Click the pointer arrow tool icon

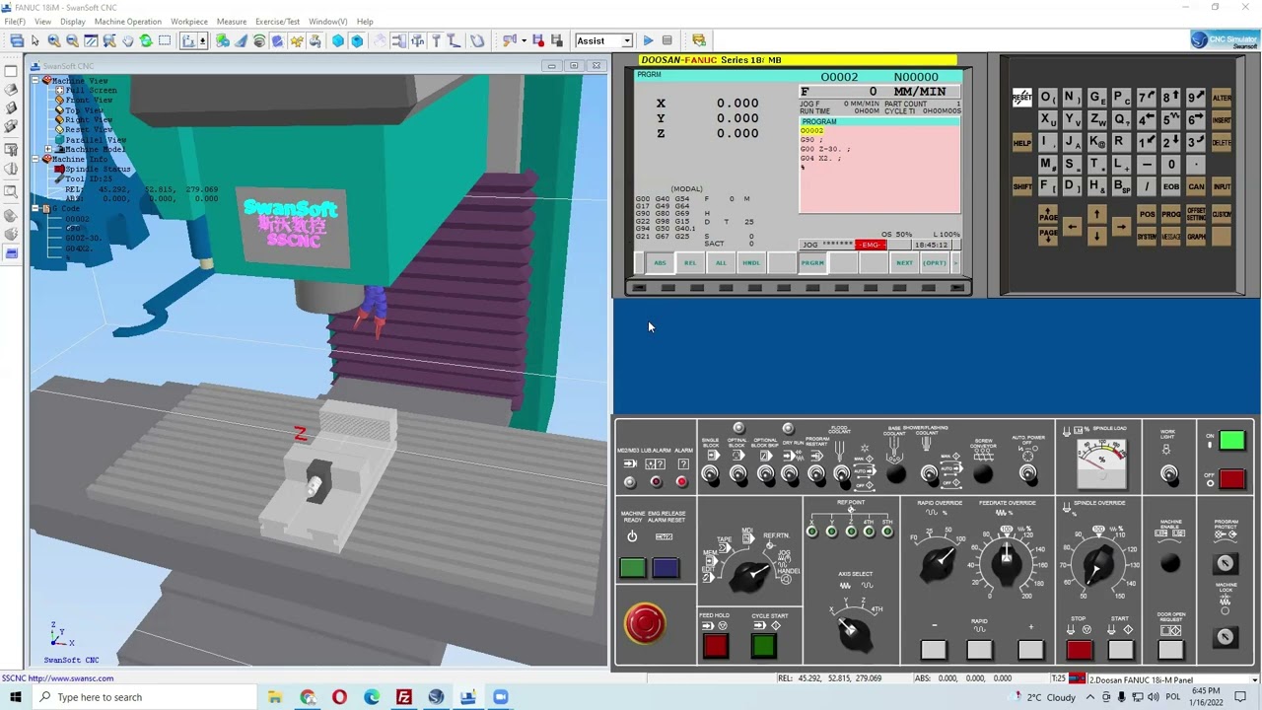tap(35, 40)
